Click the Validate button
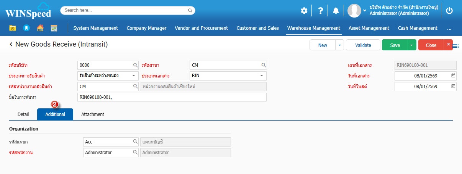 pyautogui.click(x=363, y=45)
